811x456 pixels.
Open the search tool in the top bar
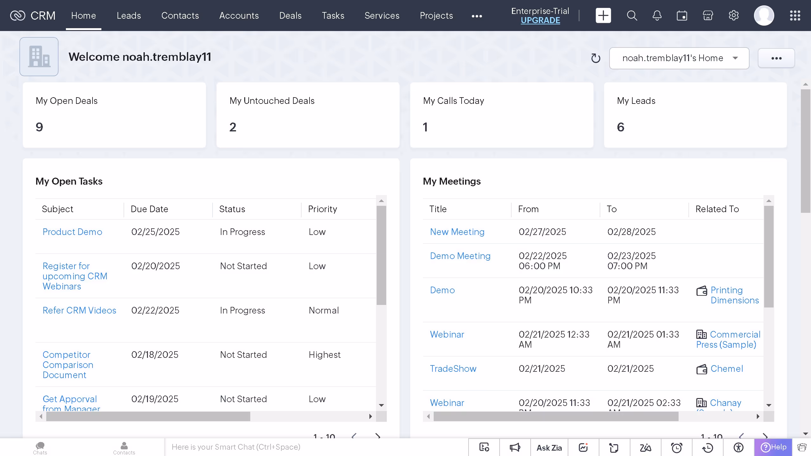631,15
